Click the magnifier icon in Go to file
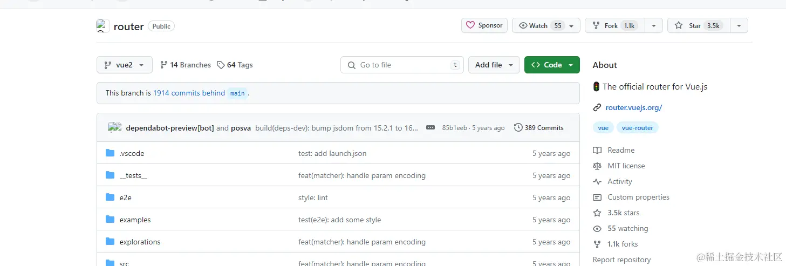Image resolution: width=786 pixels, height=266 pixels. (352, 65)
